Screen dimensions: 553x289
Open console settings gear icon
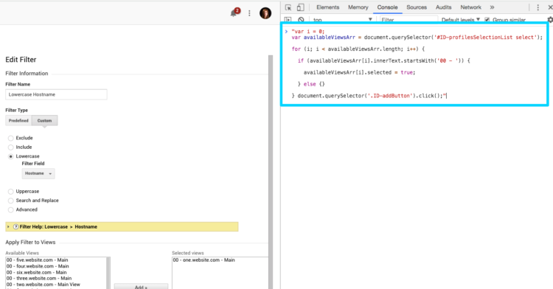tap(550, 20)
